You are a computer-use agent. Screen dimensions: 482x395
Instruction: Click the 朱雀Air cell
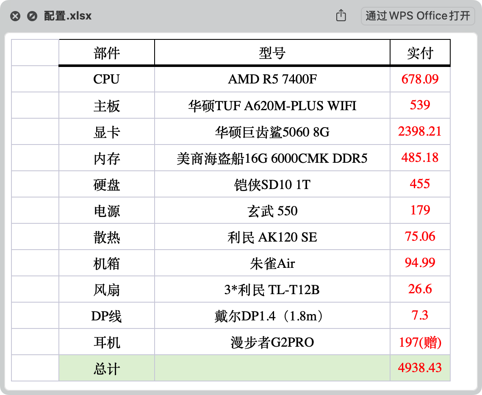pyautogui.click(x=272, y=263)
